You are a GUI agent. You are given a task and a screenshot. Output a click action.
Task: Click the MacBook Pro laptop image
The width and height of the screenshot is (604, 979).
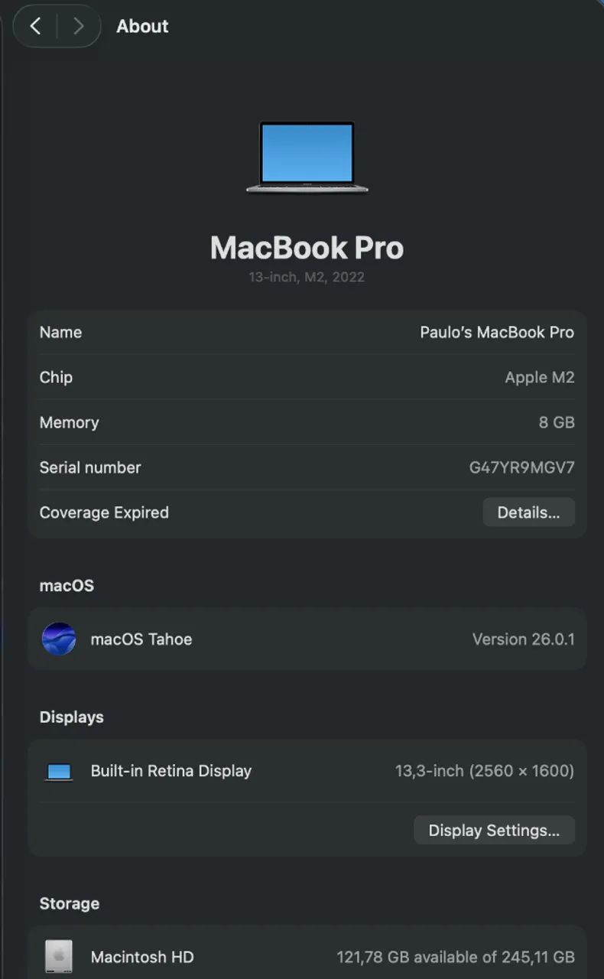307,157
